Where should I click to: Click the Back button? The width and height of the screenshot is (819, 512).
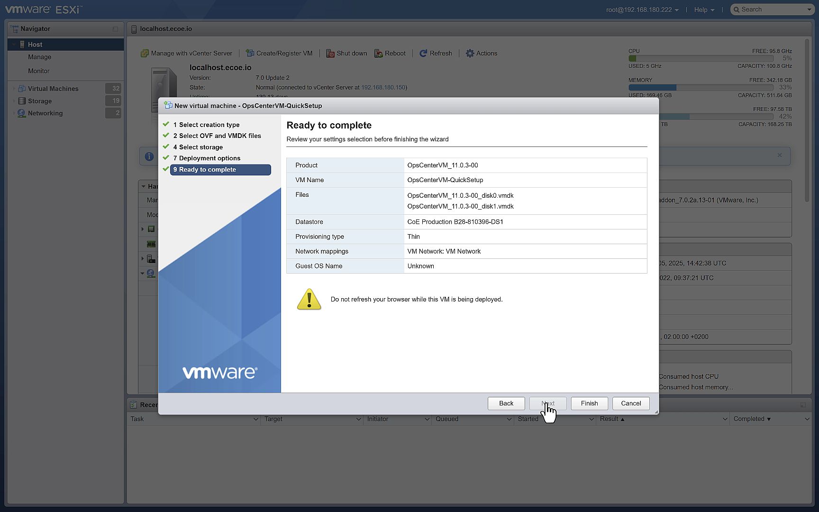pos(506,403)
